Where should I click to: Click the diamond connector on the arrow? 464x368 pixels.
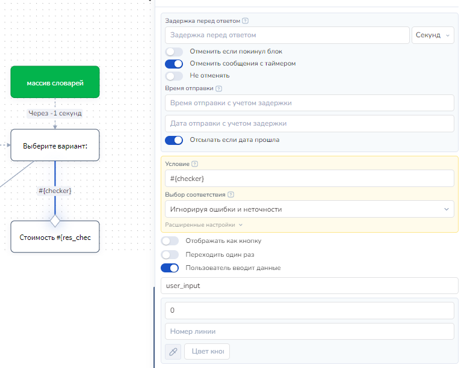55,221
